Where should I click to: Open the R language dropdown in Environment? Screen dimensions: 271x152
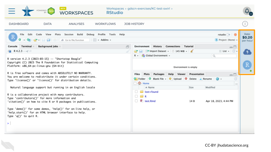tap(136, 55)
